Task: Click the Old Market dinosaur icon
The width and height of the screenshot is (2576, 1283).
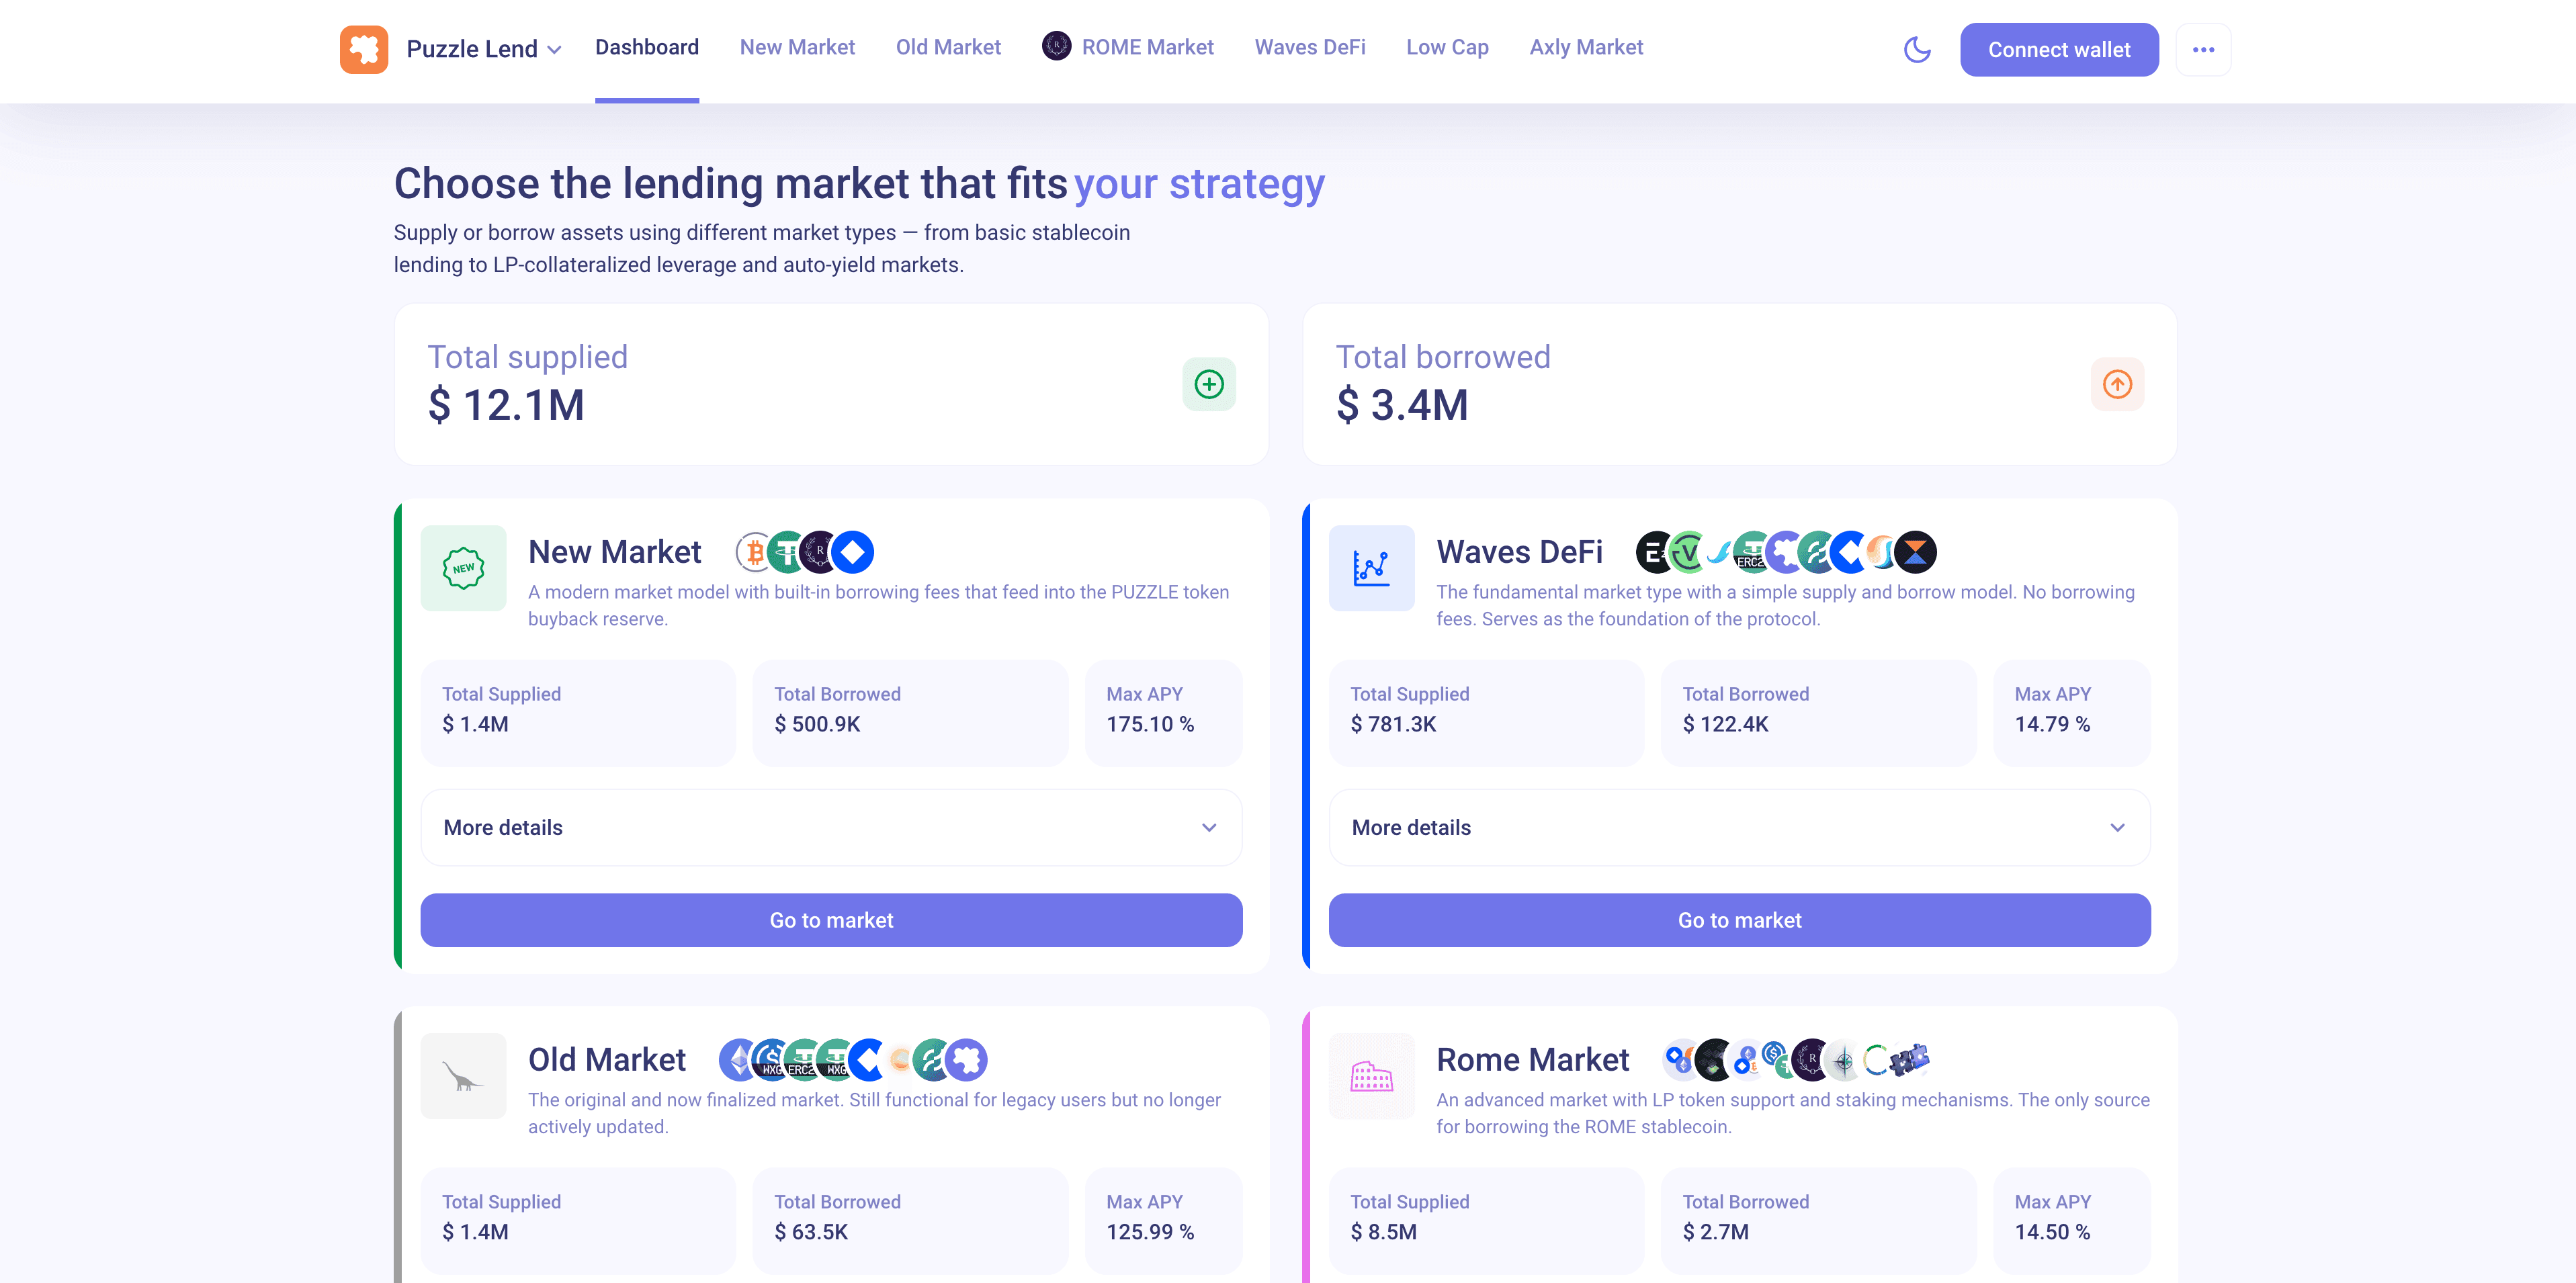Action: tap(463, 1076)
